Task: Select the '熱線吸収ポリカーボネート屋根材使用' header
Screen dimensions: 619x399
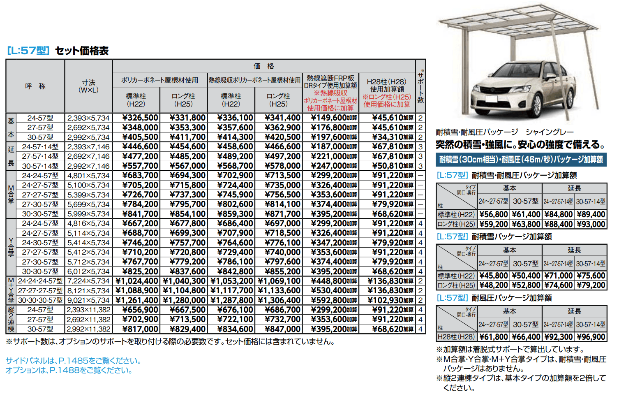Action: coord(255,80)
